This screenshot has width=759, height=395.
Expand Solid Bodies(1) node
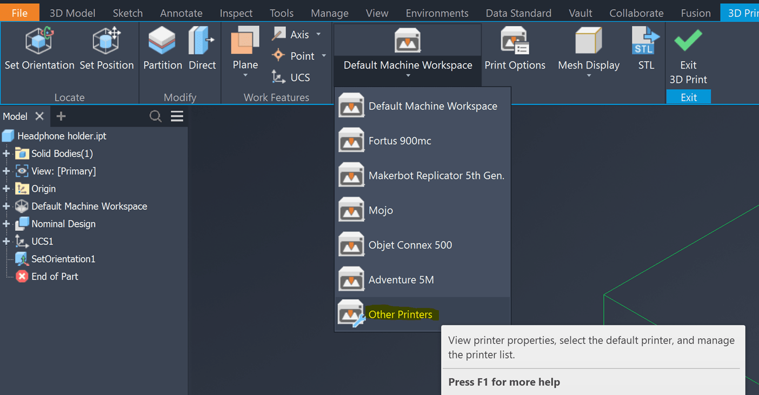point(6,153)
